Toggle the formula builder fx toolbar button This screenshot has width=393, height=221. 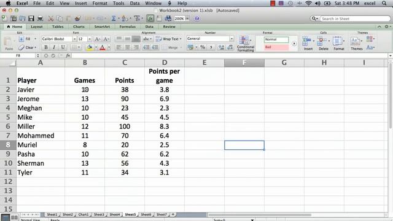tap(150, 18)
